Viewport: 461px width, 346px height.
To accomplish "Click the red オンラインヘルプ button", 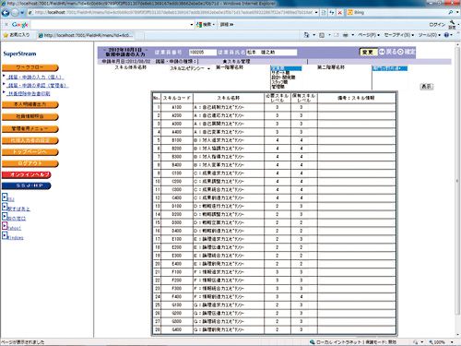I will [27, 174].
